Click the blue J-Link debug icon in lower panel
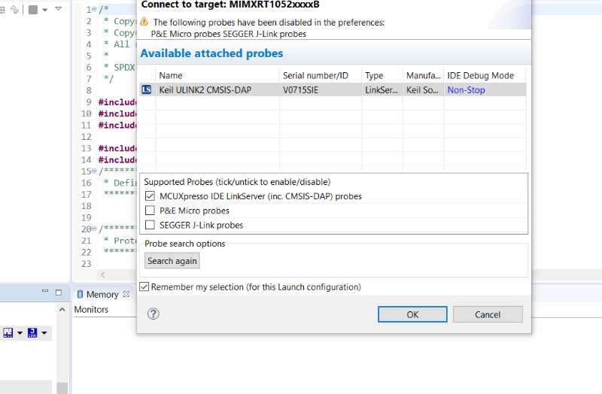 click(x=32, y=332)
